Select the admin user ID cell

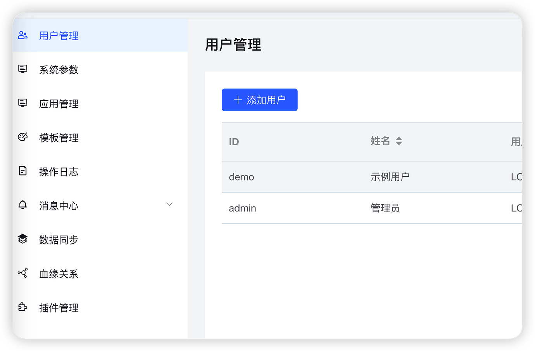point(242,208)
